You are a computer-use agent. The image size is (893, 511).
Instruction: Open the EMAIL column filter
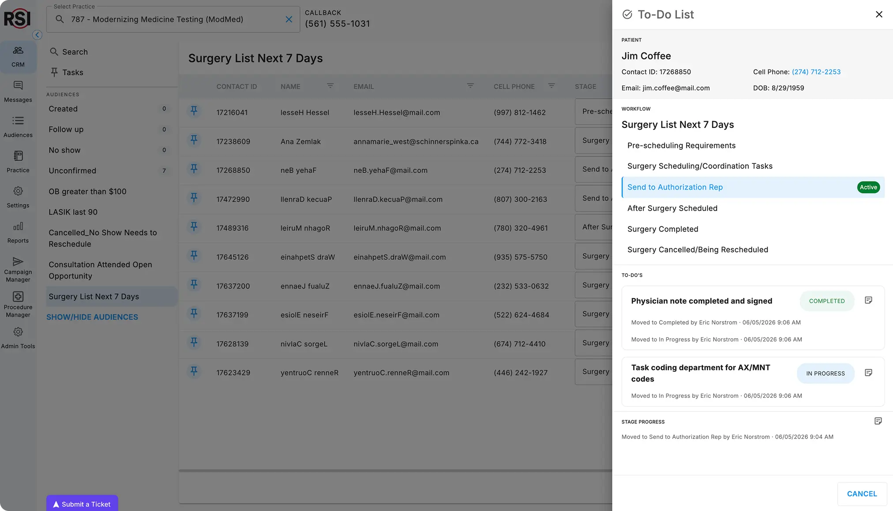(x=470, y=86)
